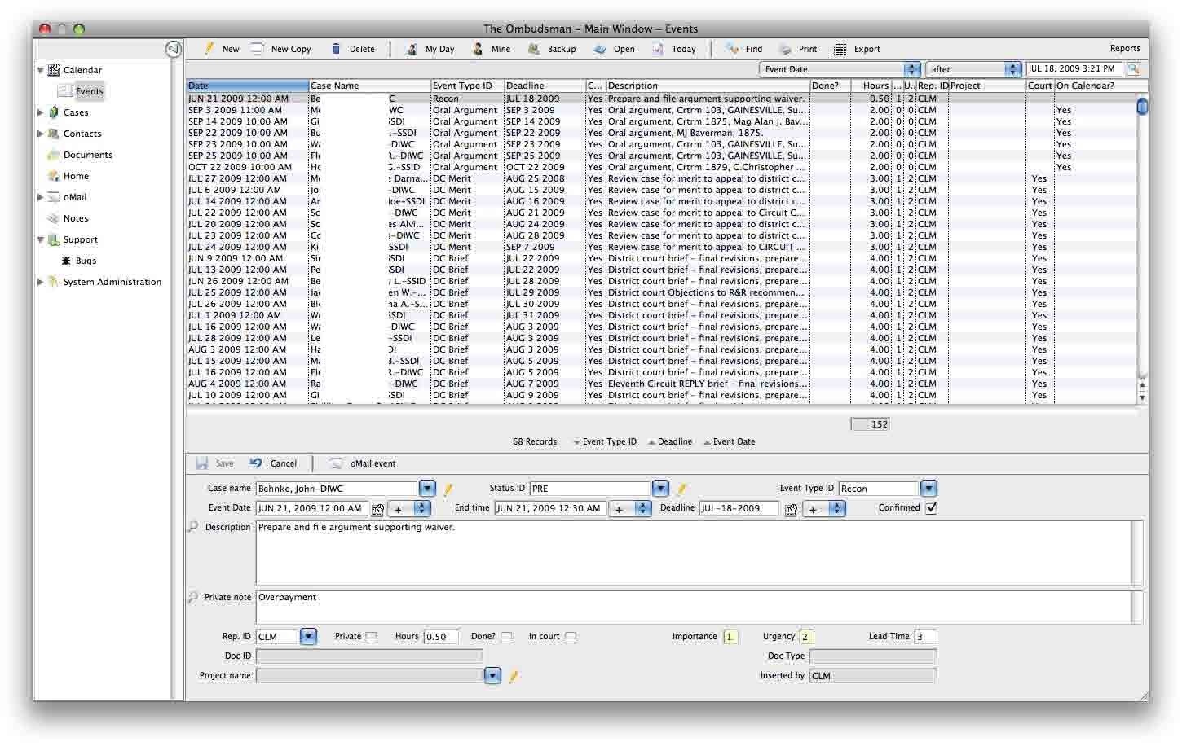This screenshot has height=746, width=1182.
Task: Click the Open toolbar icon
Action: pos(600,49)
